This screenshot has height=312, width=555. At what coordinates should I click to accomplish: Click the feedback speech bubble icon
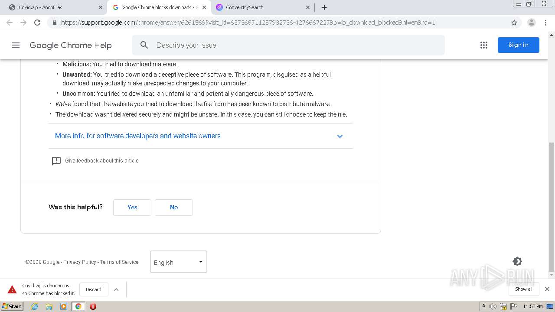pos(56,161)
